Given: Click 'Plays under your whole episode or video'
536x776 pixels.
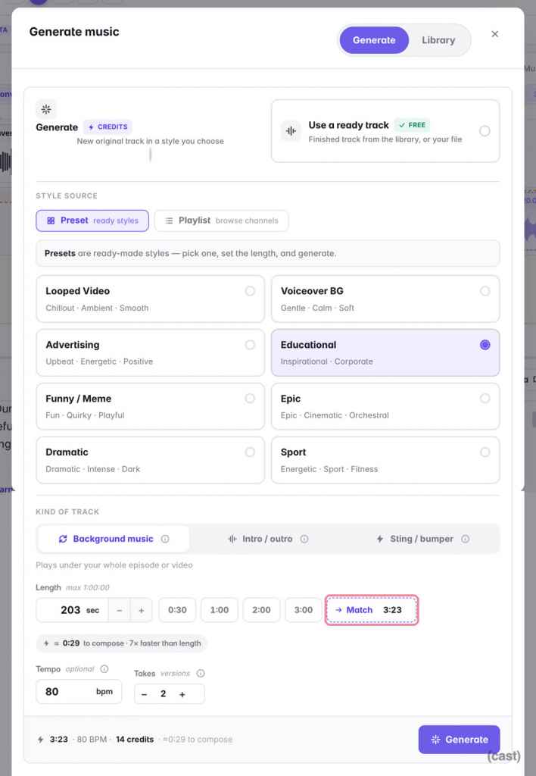Looking at the screenshot, I should 114,565.
